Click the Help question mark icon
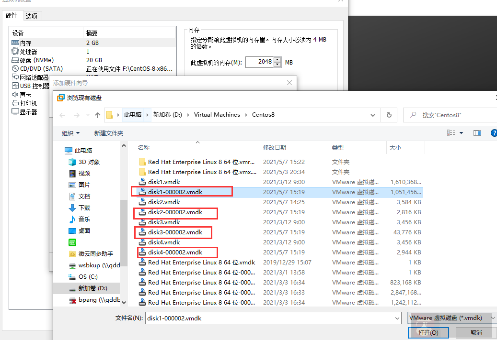497x340 pixels. 494,133
